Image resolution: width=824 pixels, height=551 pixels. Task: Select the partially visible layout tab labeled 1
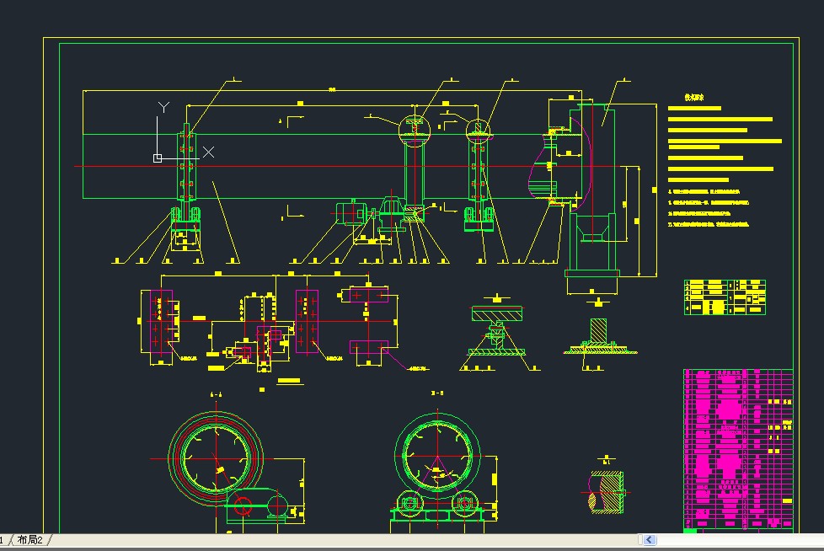point(2,539)
